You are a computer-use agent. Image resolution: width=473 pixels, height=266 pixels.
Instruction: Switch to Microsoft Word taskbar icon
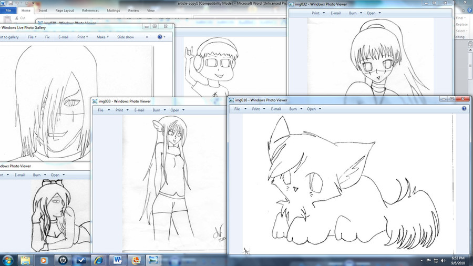point(117,260)
